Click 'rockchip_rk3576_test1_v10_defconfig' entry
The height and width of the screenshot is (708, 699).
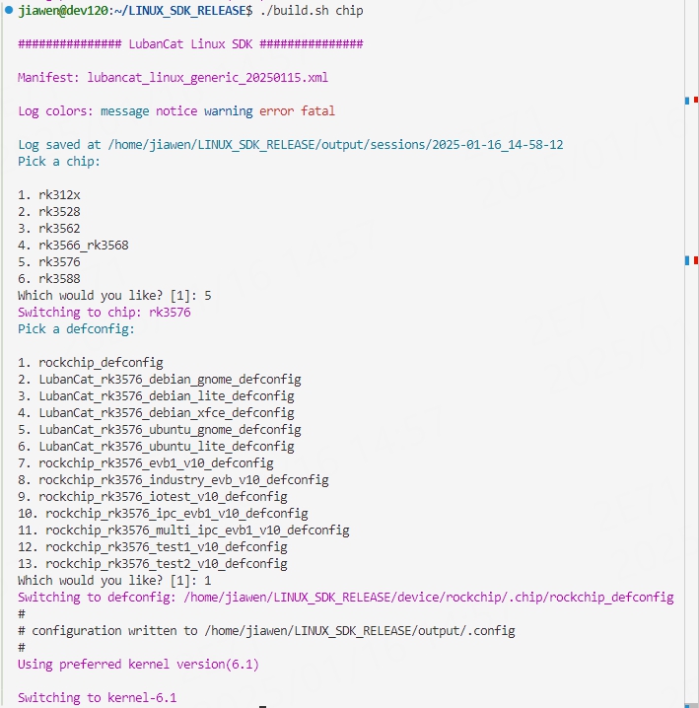click(167, 547)
